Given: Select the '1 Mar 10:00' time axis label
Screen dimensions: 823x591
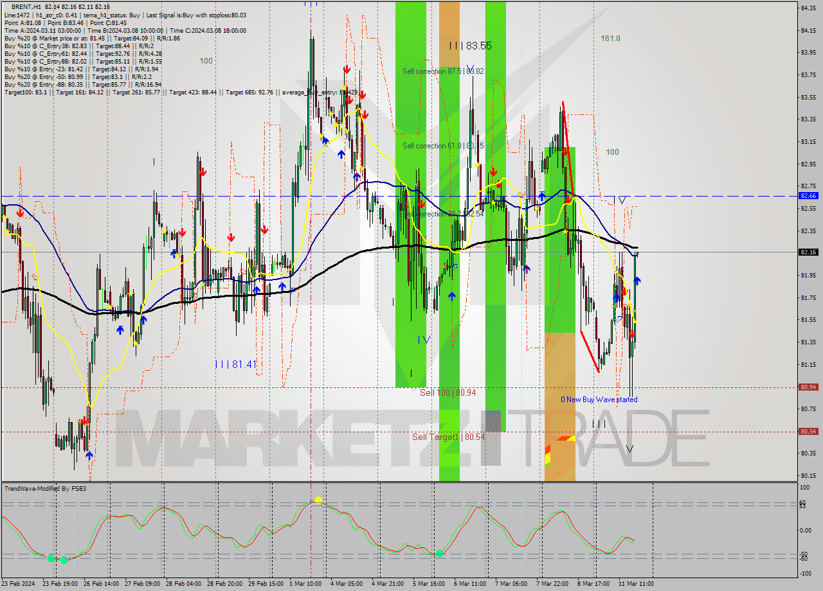Looking at the screenshot, I should click(305, 584).
